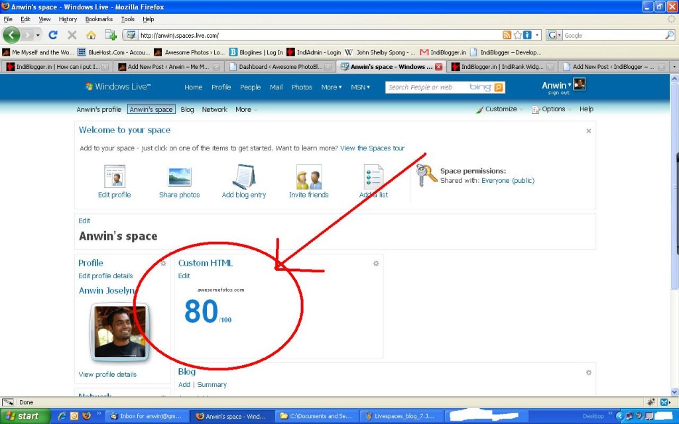The image size is (679, 424).
Task: Switch to the Dashboard Awesome PhotoBl tab
Action: 280,67
